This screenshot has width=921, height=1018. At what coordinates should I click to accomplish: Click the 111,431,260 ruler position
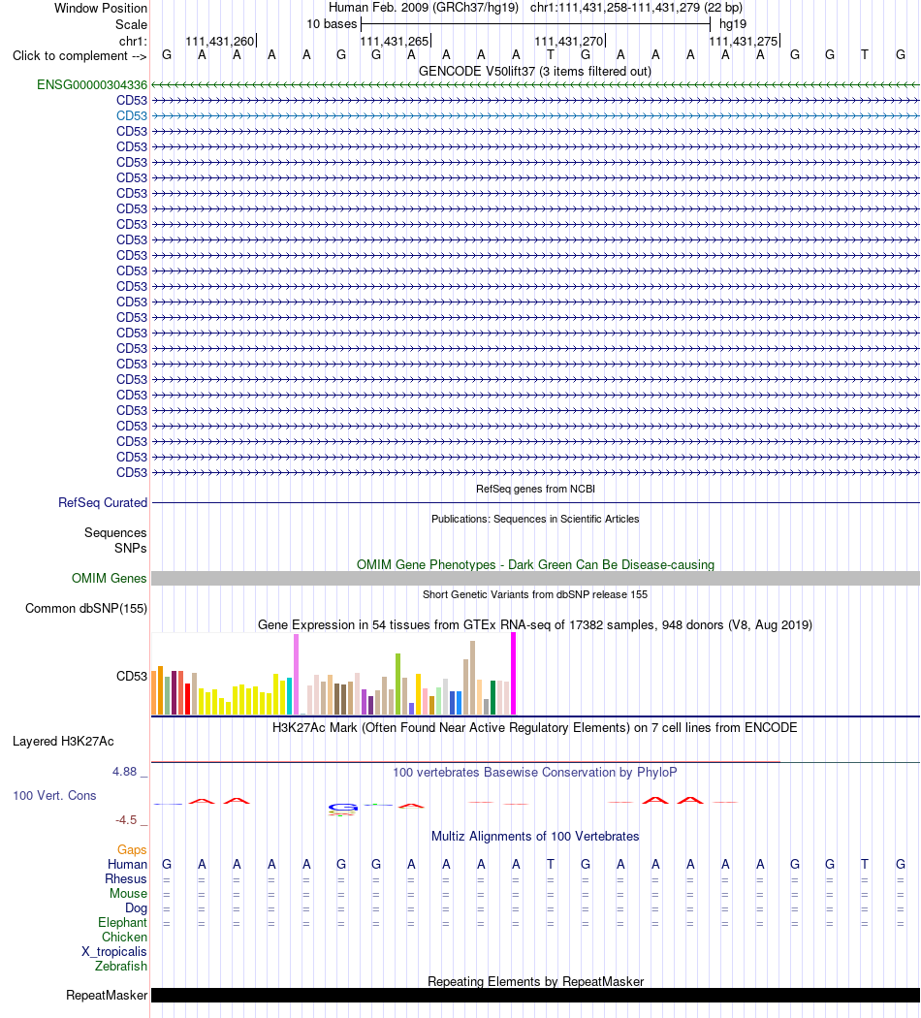[x=220, y=42]
